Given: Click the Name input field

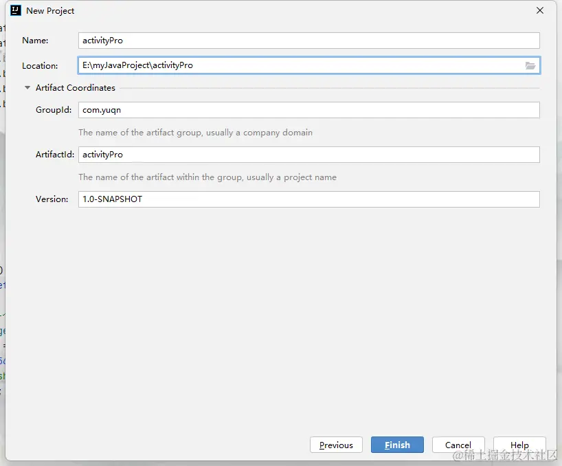Looking at the screenshot, I should [309, 41].
